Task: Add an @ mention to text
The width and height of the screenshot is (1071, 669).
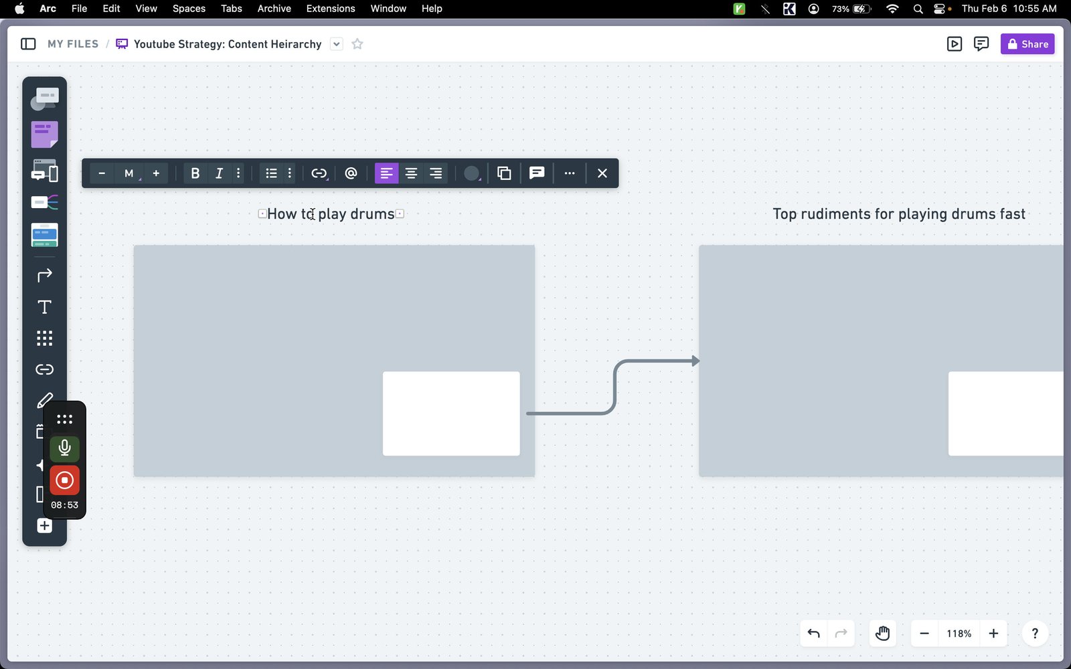Action: (351, 173)
